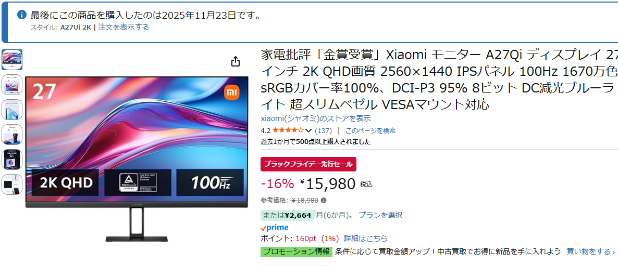Click the prime logo badge
Viewport: 618px width, 266px height.
coord(274,228)
